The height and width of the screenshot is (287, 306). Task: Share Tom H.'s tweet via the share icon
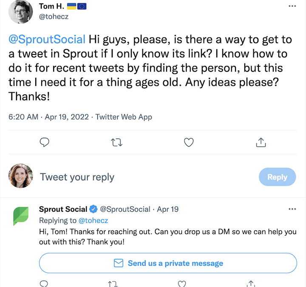(x=261, y=142)
